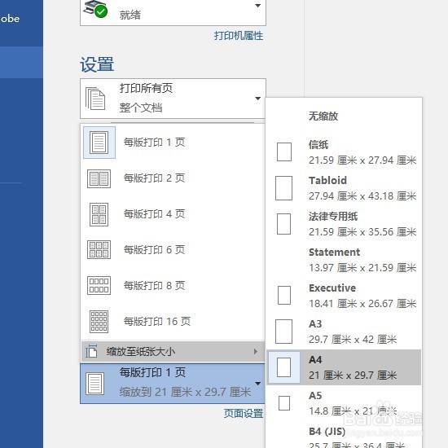The width and height of the screenshot is (448, 448).
Task: Collapse the pages-per-sheet dropdown arrow
Action: coord(257,384)
